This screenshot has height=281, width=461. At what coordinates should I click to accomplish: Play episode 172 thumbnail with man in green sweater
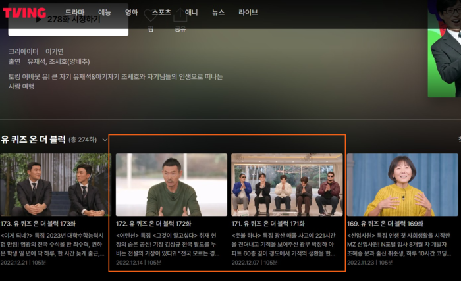[x=171, y=184]
